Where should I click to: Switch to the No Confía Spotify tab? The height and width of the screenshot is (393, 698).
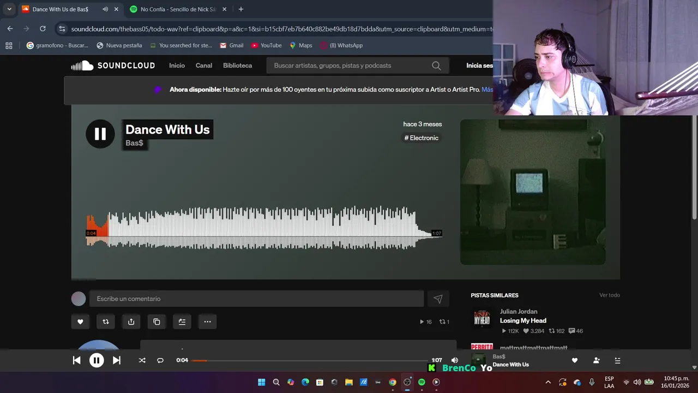[178, 9]
